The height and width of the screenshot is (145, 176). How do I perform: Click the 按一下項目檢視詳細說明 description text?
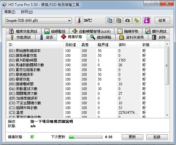pyautogui.click(x=52, y=122)
